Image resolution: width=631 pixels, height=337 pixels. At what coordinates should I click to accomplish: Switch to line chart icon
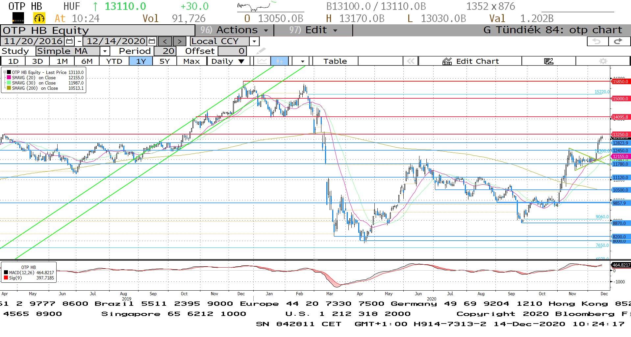click(x=262, y=61)
